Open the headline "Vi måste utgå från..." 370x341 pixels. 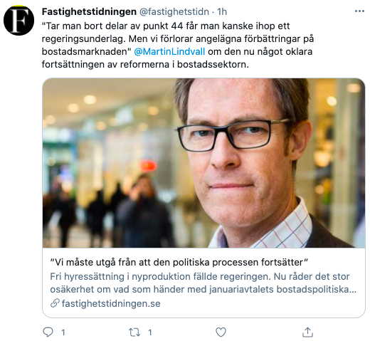(179, 263)
